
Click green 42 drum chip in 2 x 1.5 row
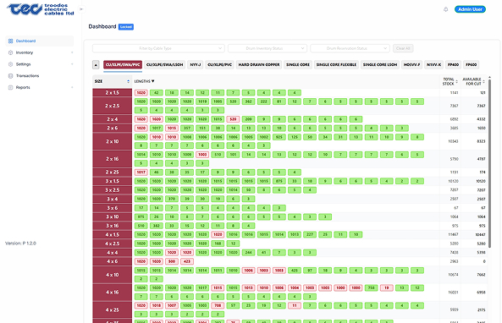157,93
